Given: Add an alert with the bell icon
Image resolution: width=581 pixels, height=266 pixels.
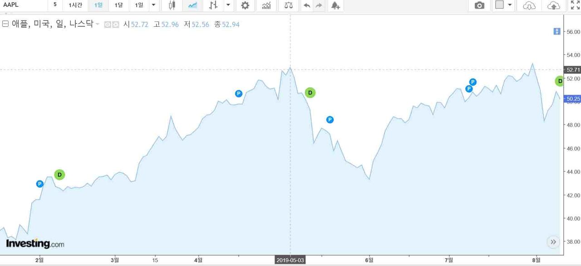Looking at the screenshot, I should tap(335, 5).
